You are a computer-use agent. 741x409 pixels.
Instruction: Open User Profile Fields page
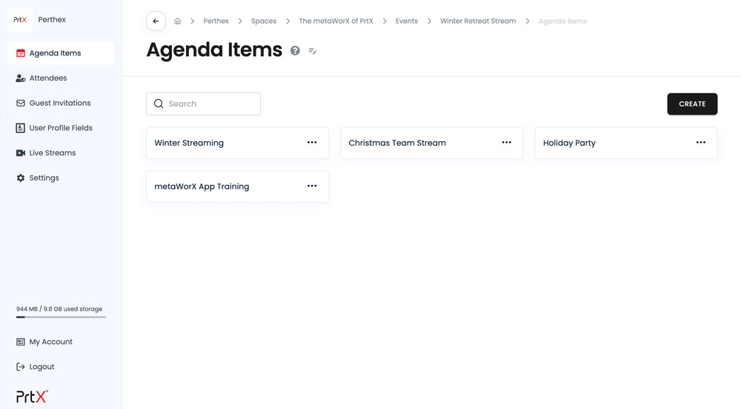click(61, 128)
